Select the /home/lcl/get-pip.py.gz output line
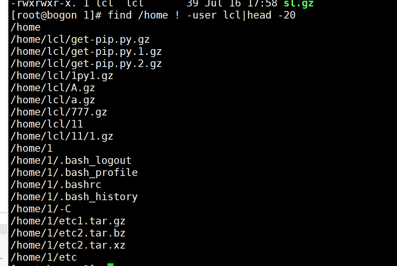Image resolution: width=397 pixels, height=266 pixels. click(80, 40)
